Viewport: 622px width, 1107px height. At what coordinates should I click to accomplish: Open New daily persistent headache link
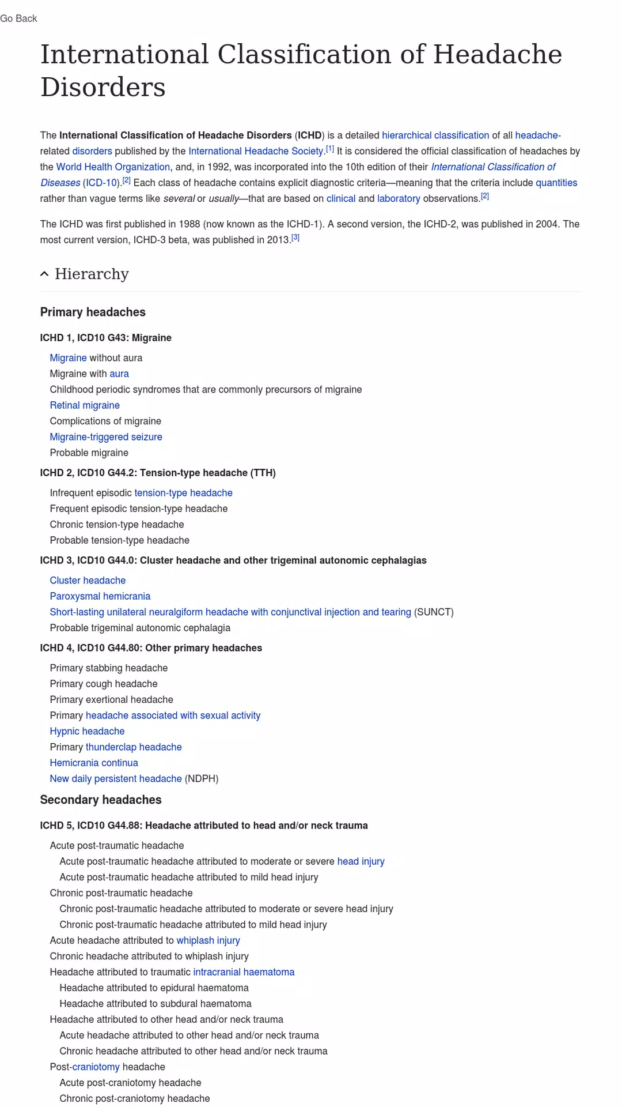[116, 779]
